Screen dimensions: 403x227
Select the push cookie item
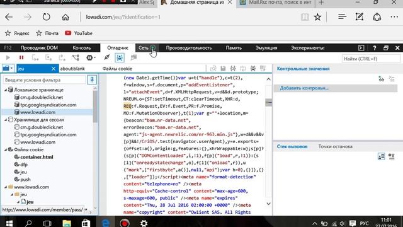point(25,179)
